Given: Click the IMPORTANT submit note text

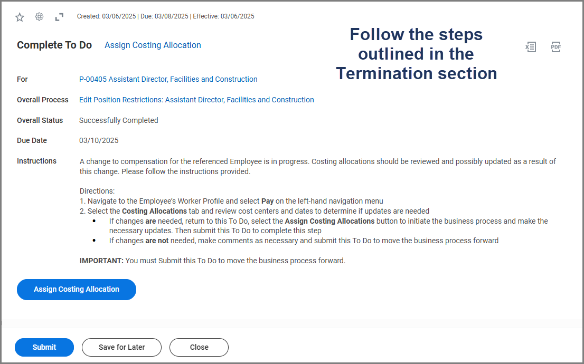Looking at the screenshot, I should coord(212,261).
